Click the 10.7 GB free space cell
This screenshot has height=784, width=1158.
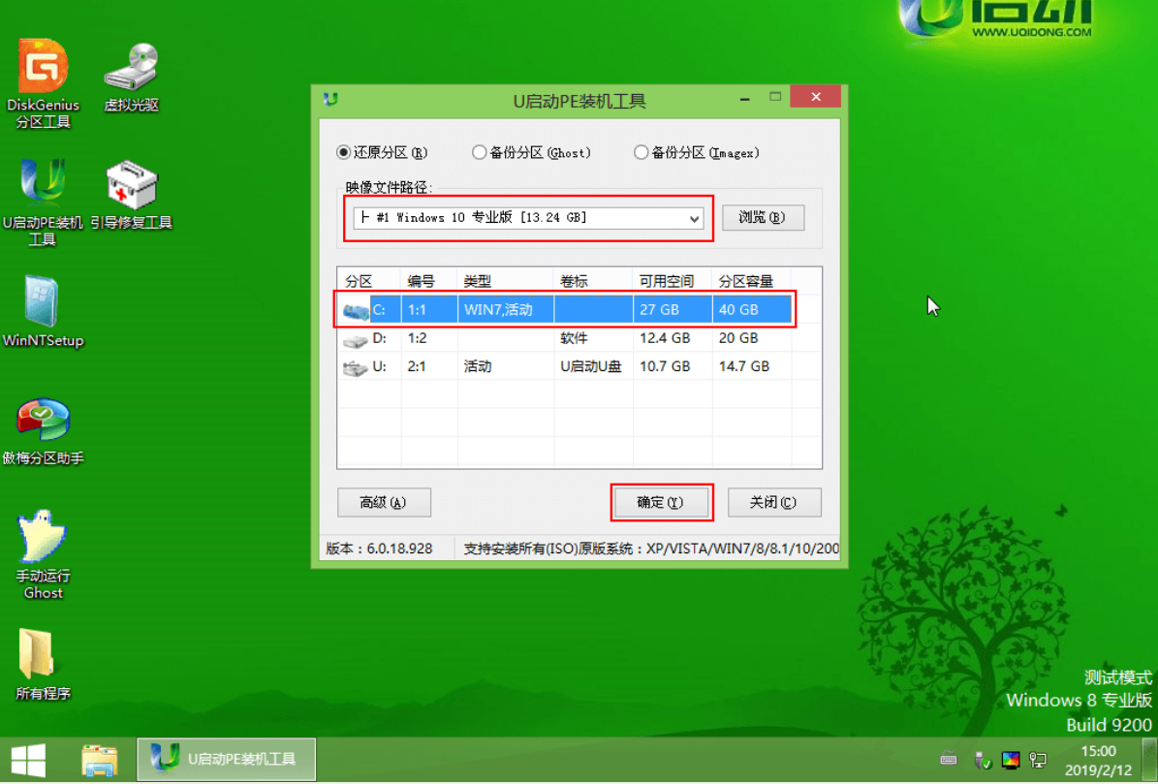click(x=673, y=366)
